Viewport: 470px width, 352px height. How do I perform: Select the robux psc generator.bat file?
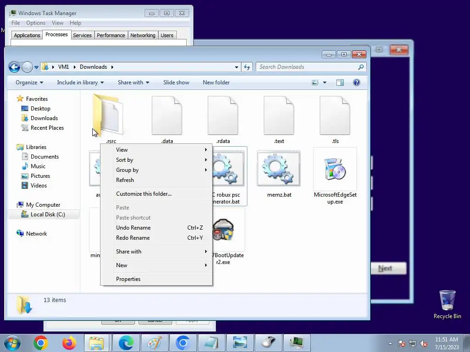(x=229, y=176)
